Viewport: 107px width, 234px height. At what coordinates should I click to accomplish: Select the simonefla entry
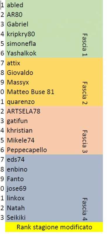(21, 44)
